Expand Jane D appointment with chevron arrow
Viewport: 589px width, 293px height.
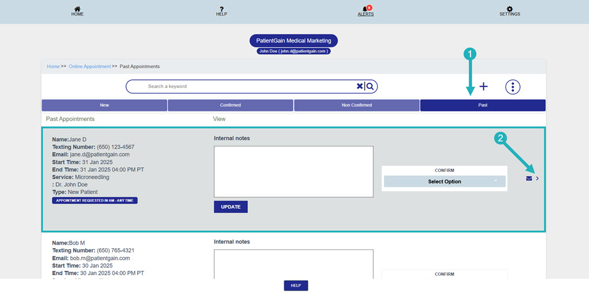pos(537,179)
